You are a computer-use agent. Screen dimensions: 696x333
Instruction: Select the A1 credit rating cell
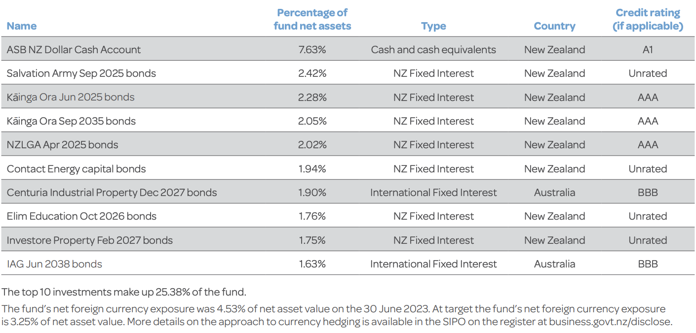pyautogui.click(x=648, y=49)
